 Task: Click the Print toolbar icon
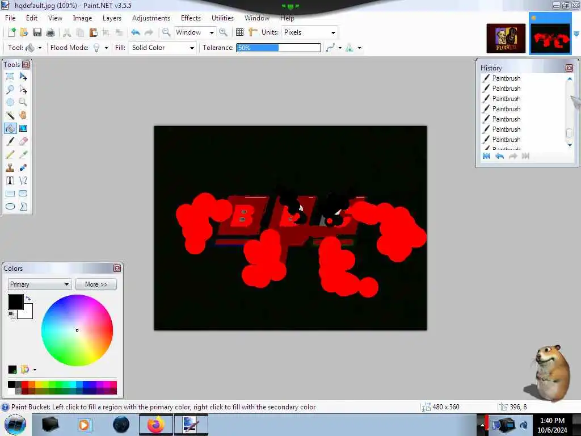[x=50, y=32]
